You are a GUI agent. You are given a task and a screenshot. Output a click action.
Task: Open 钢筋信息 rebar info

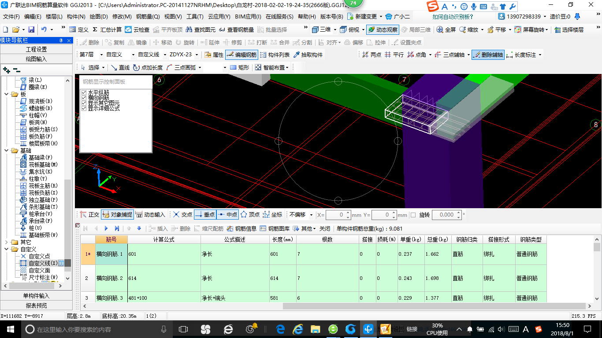pyautogui.click(x=242, y=228)
